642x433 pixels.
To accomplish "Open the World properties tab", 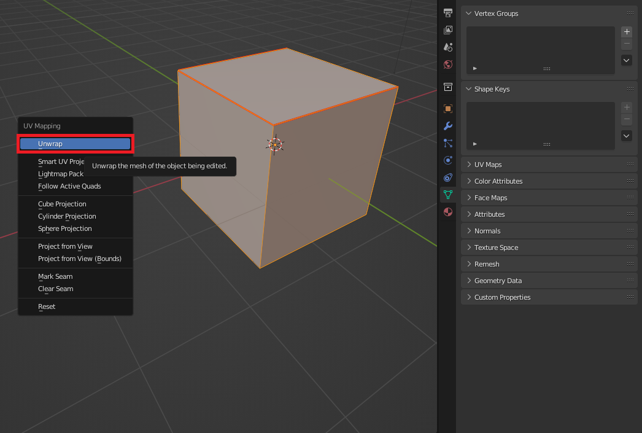I will 448,64.
